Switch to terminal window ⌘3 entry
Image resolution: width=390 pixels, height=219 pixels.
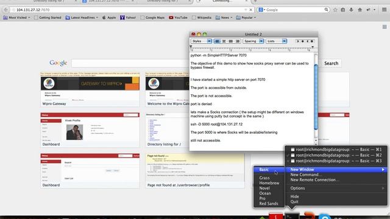[336, 161]
